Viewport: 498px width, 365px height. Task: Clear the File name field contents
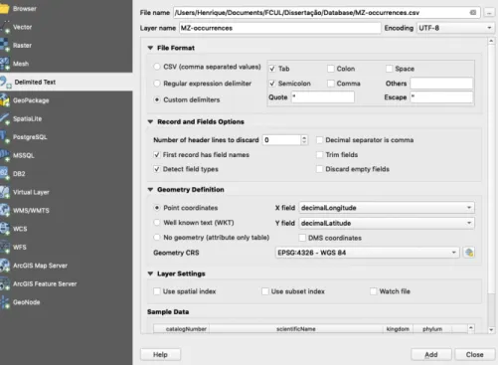[x=473, y=13]
